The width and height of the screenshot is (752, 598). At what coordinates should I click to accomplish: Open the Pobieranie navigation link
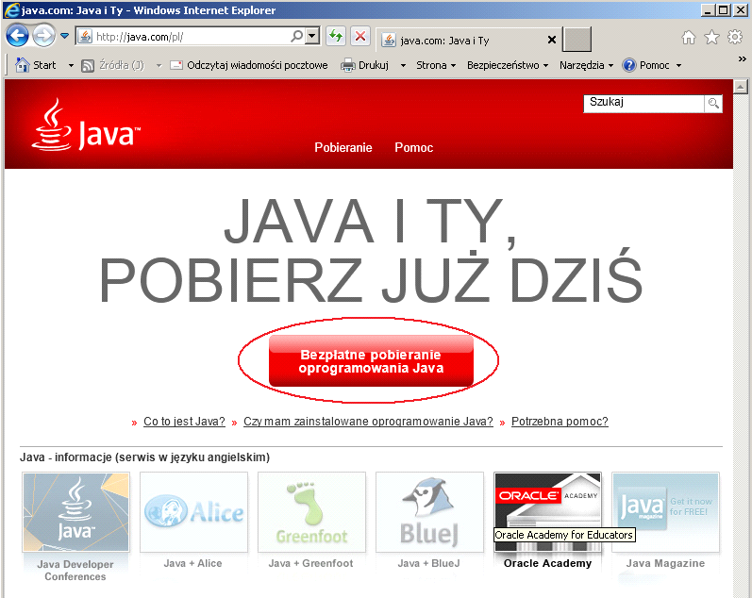(x=343, y=147)
